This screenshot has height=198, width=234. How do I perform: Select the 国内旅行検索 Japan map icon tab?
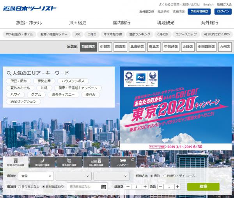[x=43, y=162]
